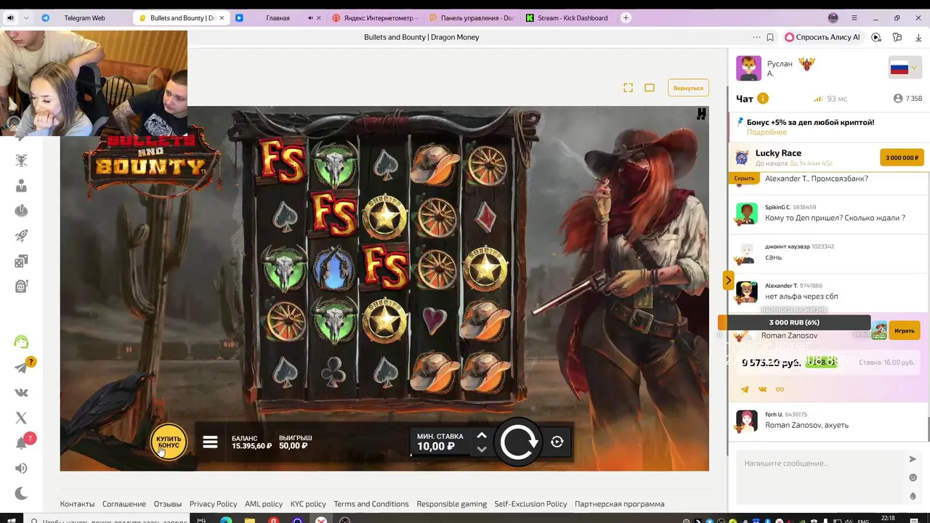Image resolution: width=930 pixels, height=523 pixels.
Task: Share win via Telegram icon in chat
Action: pos(745,389)
